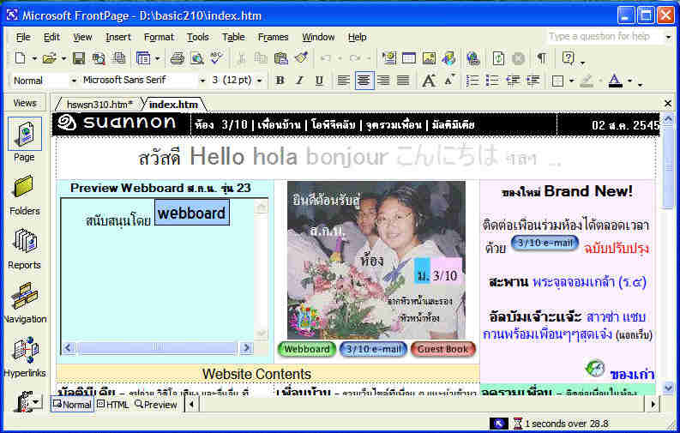Click the Microsoft FrontPage Help question icon
The height and width of the screenshot is (433, 680).
[569, 58]
